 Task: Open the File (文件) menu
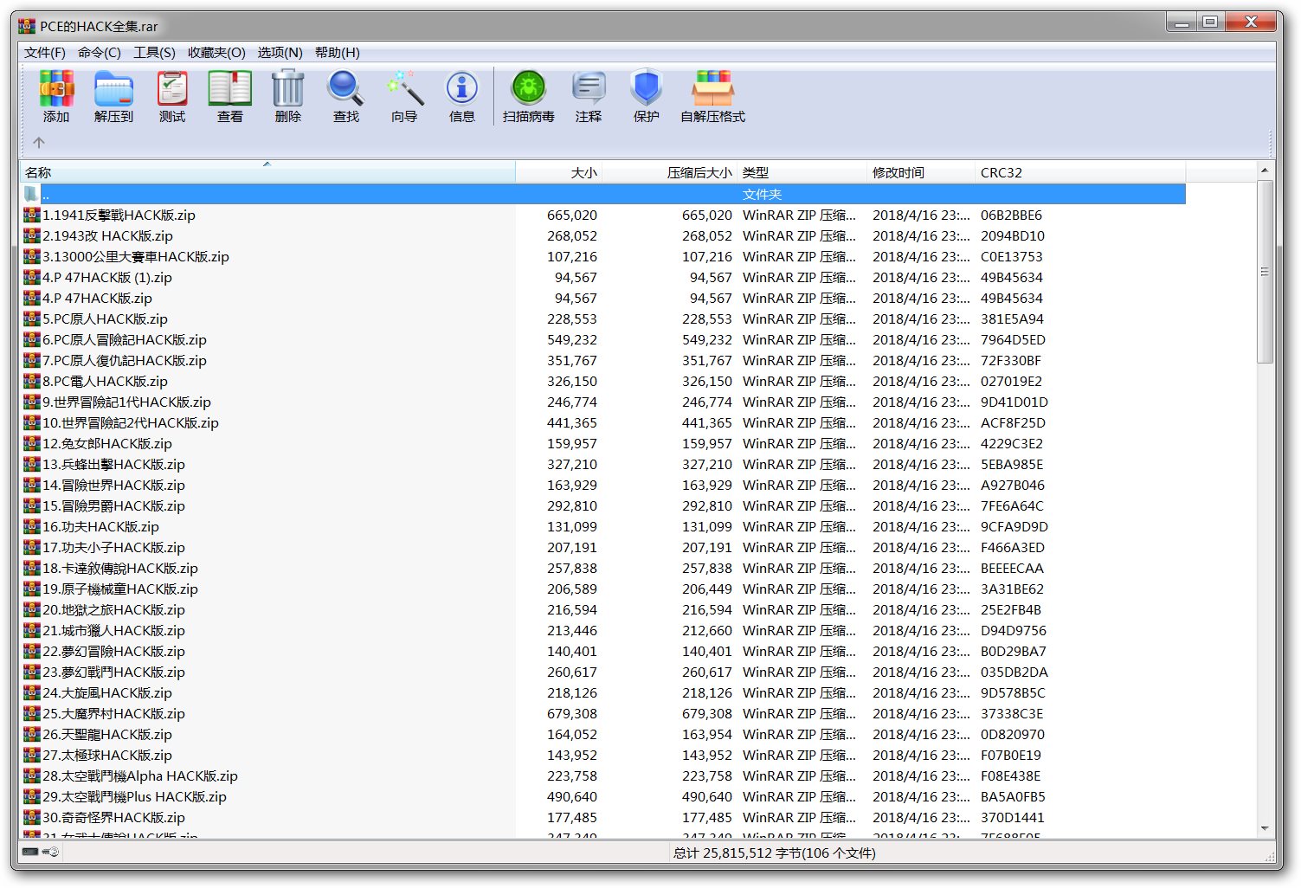(45, 53)
